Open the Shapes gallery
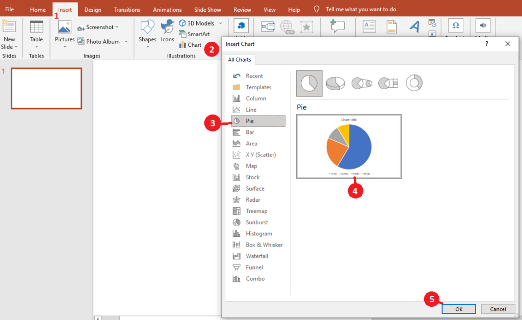Screen dimensions: 522x320 pos(147,32)
